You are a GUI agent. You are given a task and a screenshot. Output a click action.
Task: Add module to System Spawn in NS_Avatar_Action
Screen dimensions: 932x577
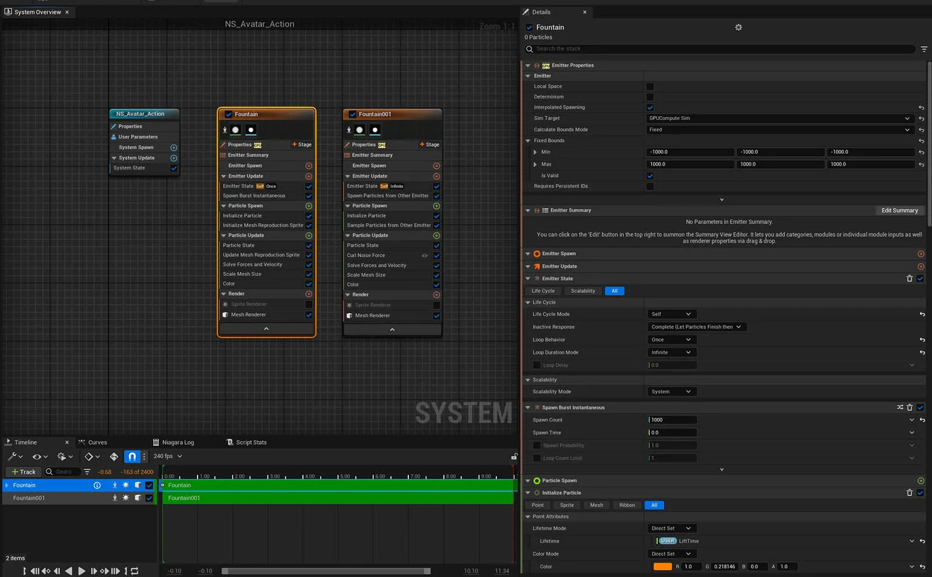(x=174, y=148)
